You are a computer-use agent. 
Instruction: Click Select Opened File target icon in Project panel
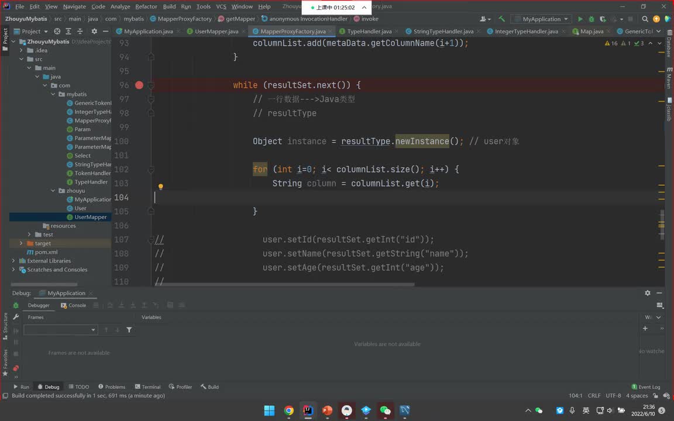coord(57,32)
